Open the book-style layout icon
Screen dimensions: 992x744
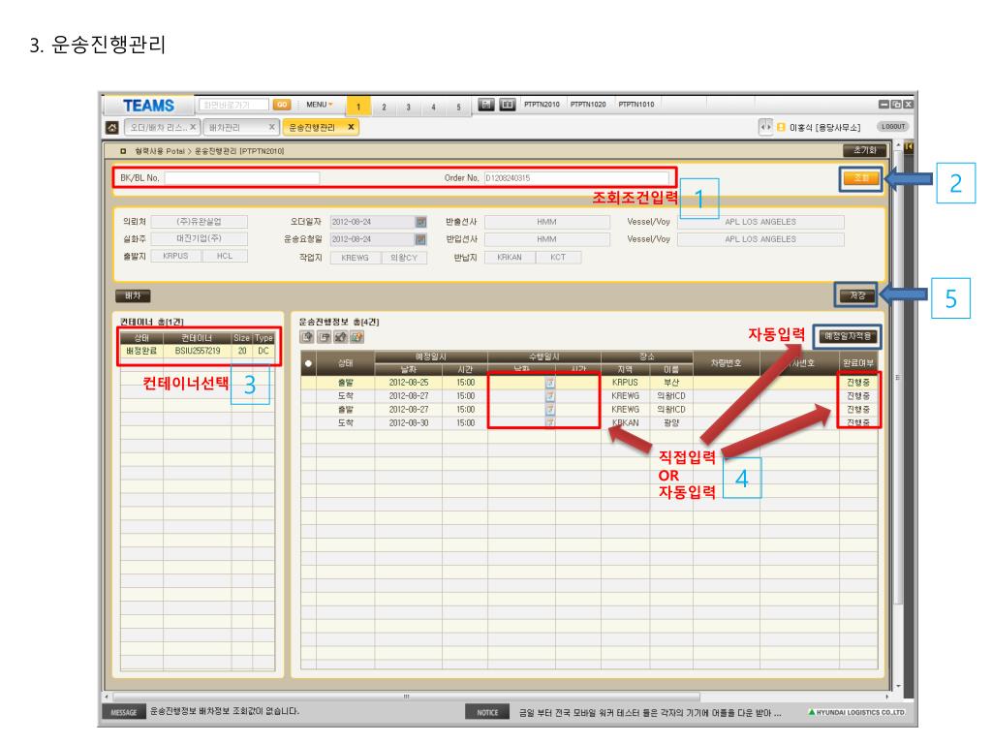pos(508,105)
